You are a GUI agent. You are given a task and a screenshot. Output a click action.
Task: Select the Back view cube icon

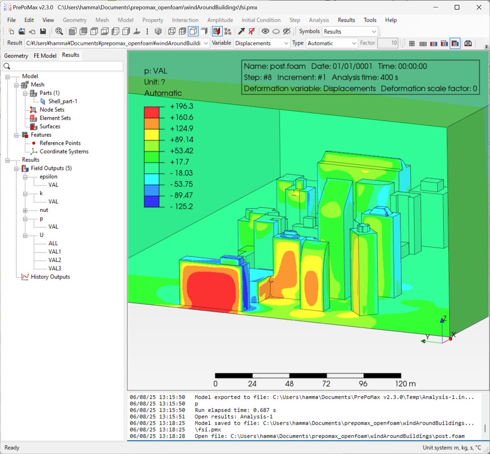pos(83,31)
